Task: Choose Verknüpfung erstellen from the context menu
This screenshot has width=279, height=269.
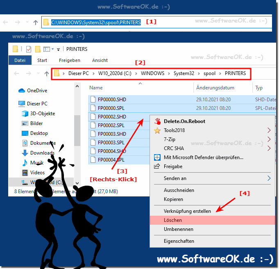Action: pyautogui.click(x=213, y=211)
